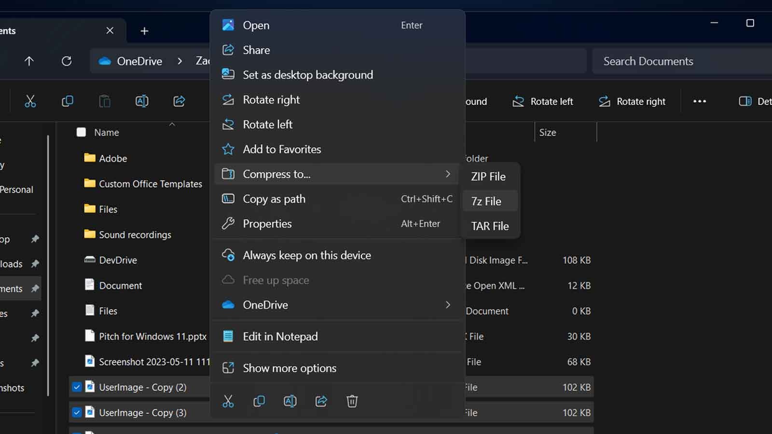The image size is (772, 434).
Task: Open the See more ellipsis menu
Action: tap(699, 101)
